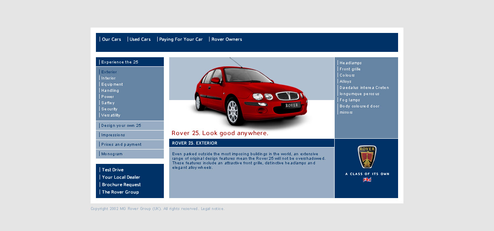Click the Union Jack flag icon
Screen dimensions: 494x231
point(367,180)
